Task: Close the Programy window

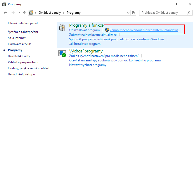Action: [x=190, y=4]
